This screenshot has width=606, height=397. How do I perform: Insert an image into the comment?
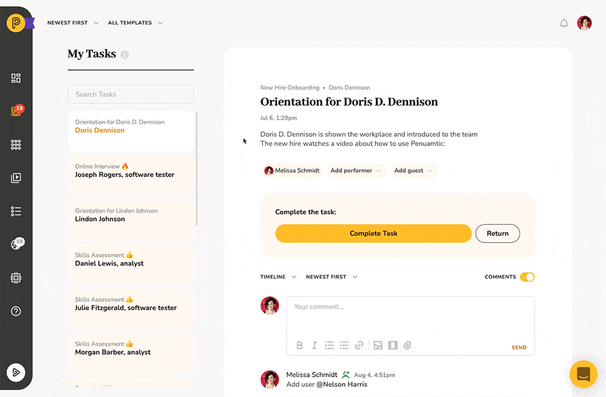point(378,345)
